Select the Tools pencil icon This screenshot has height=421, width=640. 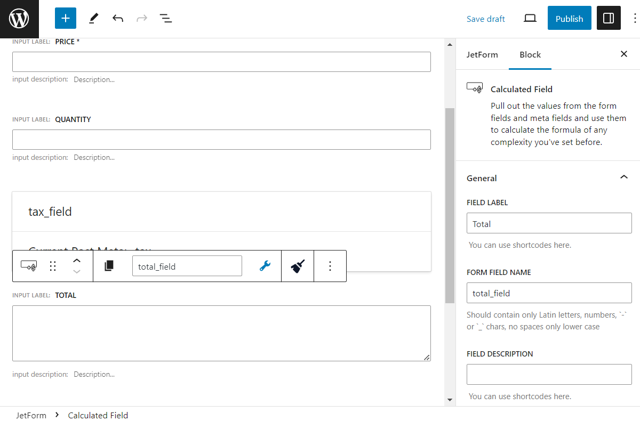pos(93,18)
